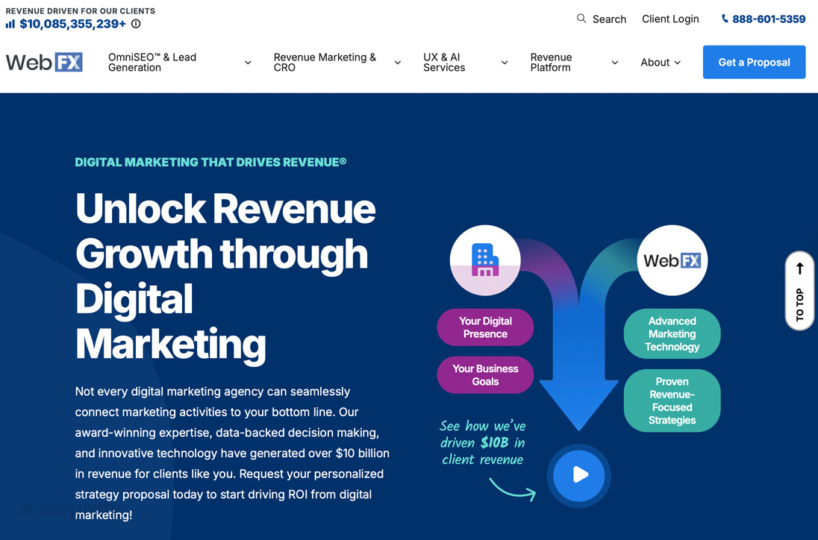Screen dimensions: 818x540
Task: Expand the OmniSEO & Lead Generation chevron
Action: tap(248, 63)
